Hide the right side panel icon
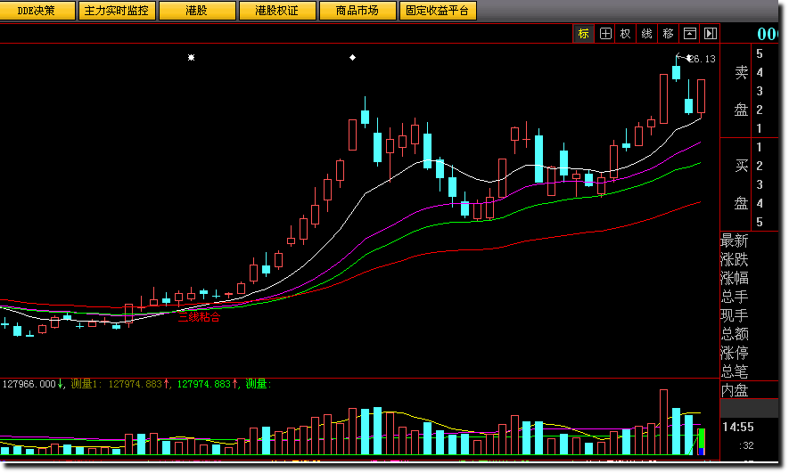This screenshot has width=789, height=473. (x=710, y=34)
